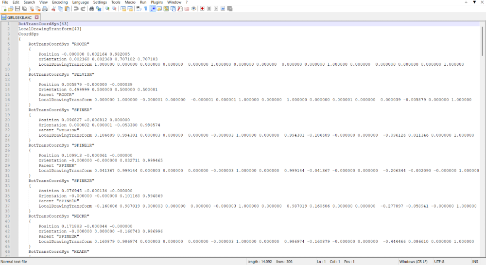The image size is (486, 265).
Task: Click the Zoom In toolbar icon
Action: 107,9
